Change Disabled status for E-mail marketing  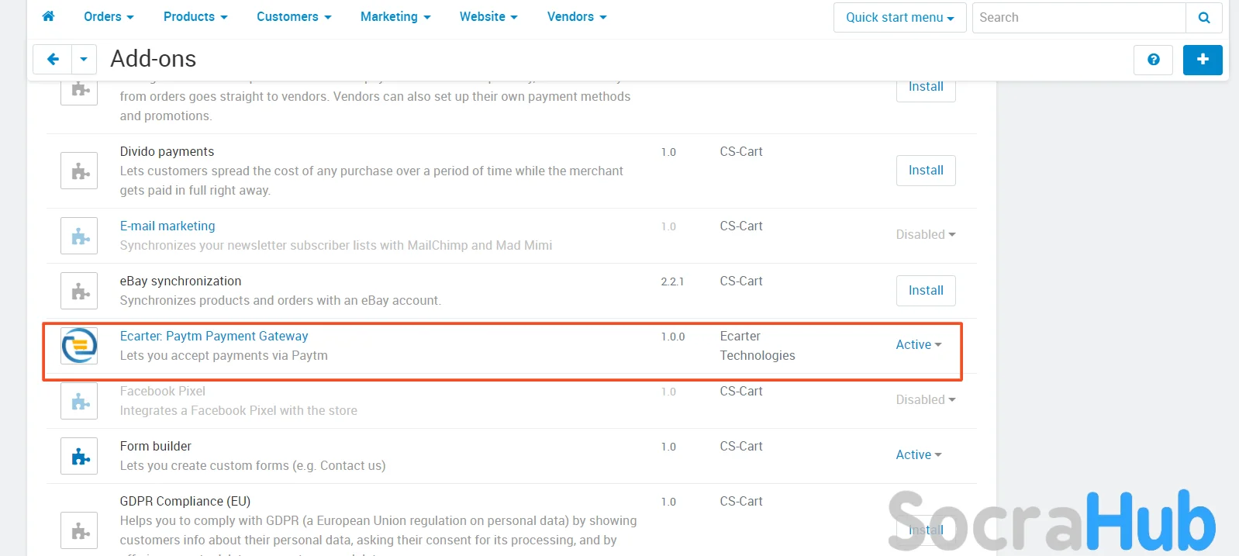(925, 235)
